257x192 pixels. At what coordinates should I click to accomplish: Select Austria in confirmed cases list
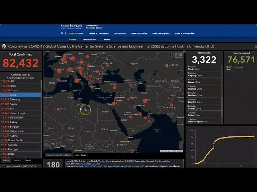tap(20, 136)
